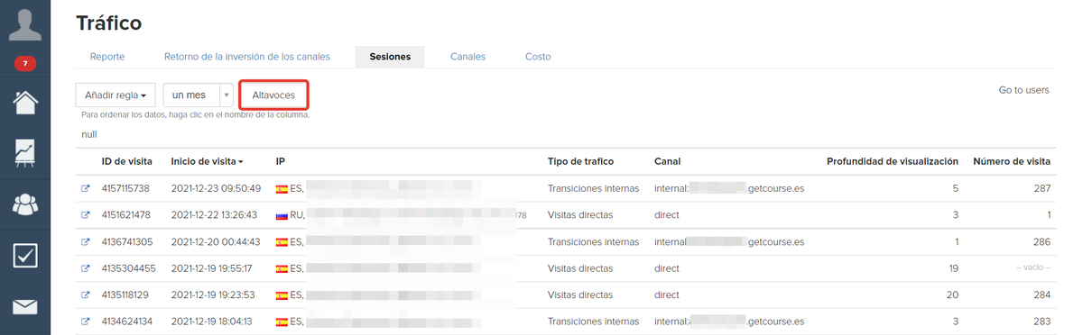
Task: Switch to the Reporte tab
Action: [x=107, y=57]
